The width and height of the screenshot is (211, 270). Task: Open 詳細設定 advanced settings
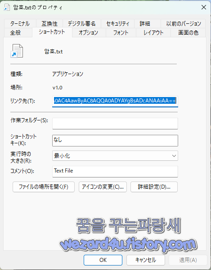coord(154,187)
